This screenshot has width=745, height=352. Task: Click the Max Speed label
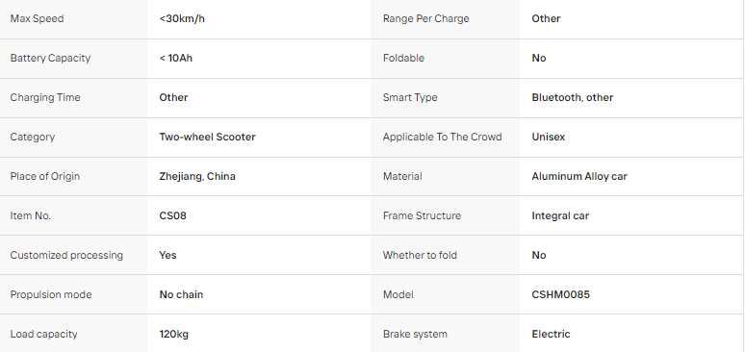(37, 18)
